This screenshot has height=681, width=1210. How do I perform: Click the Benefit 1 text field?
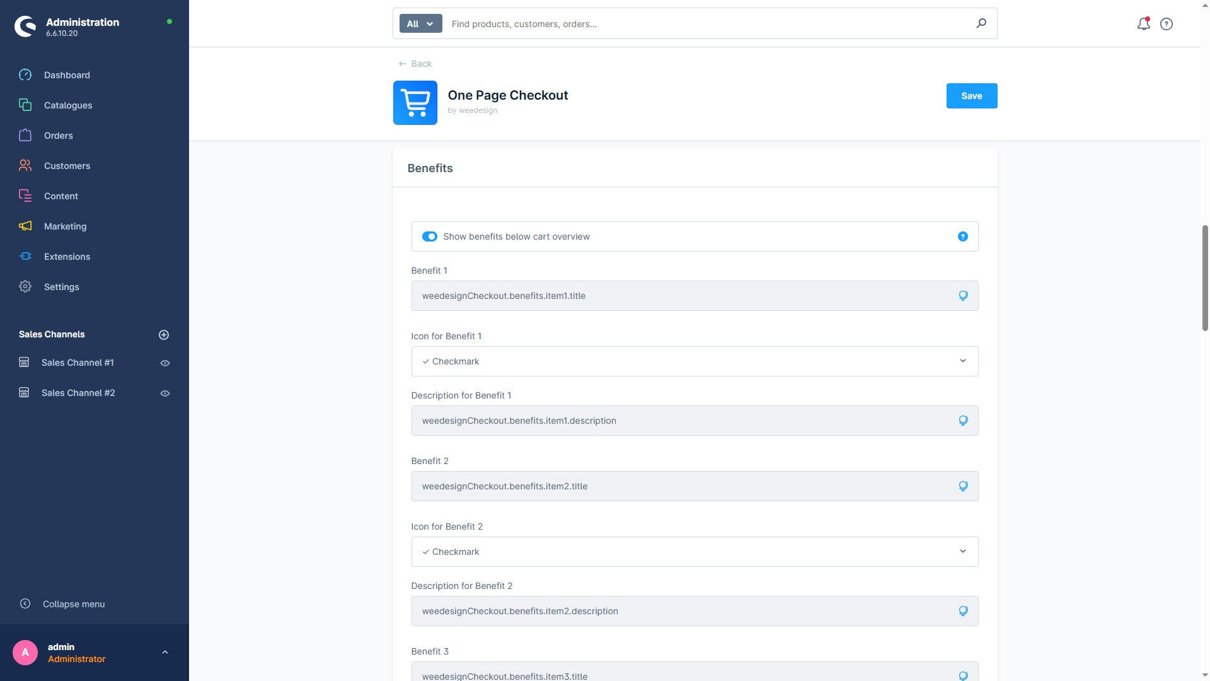(x=694, y=296)
